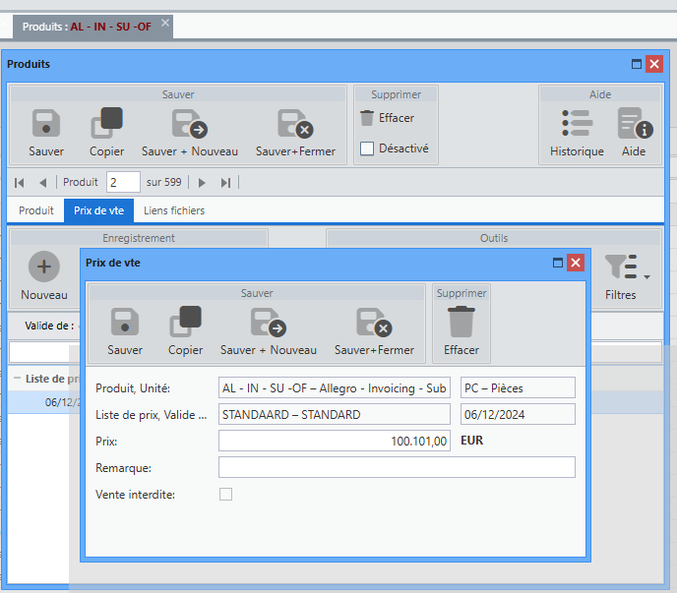Click the EUR currency label
The height and width of the screenshot is (593, 677).
472,441
